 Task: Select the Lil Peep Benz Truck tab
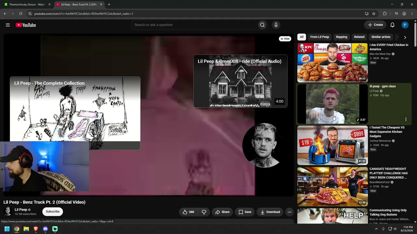(x=79, y=5)
